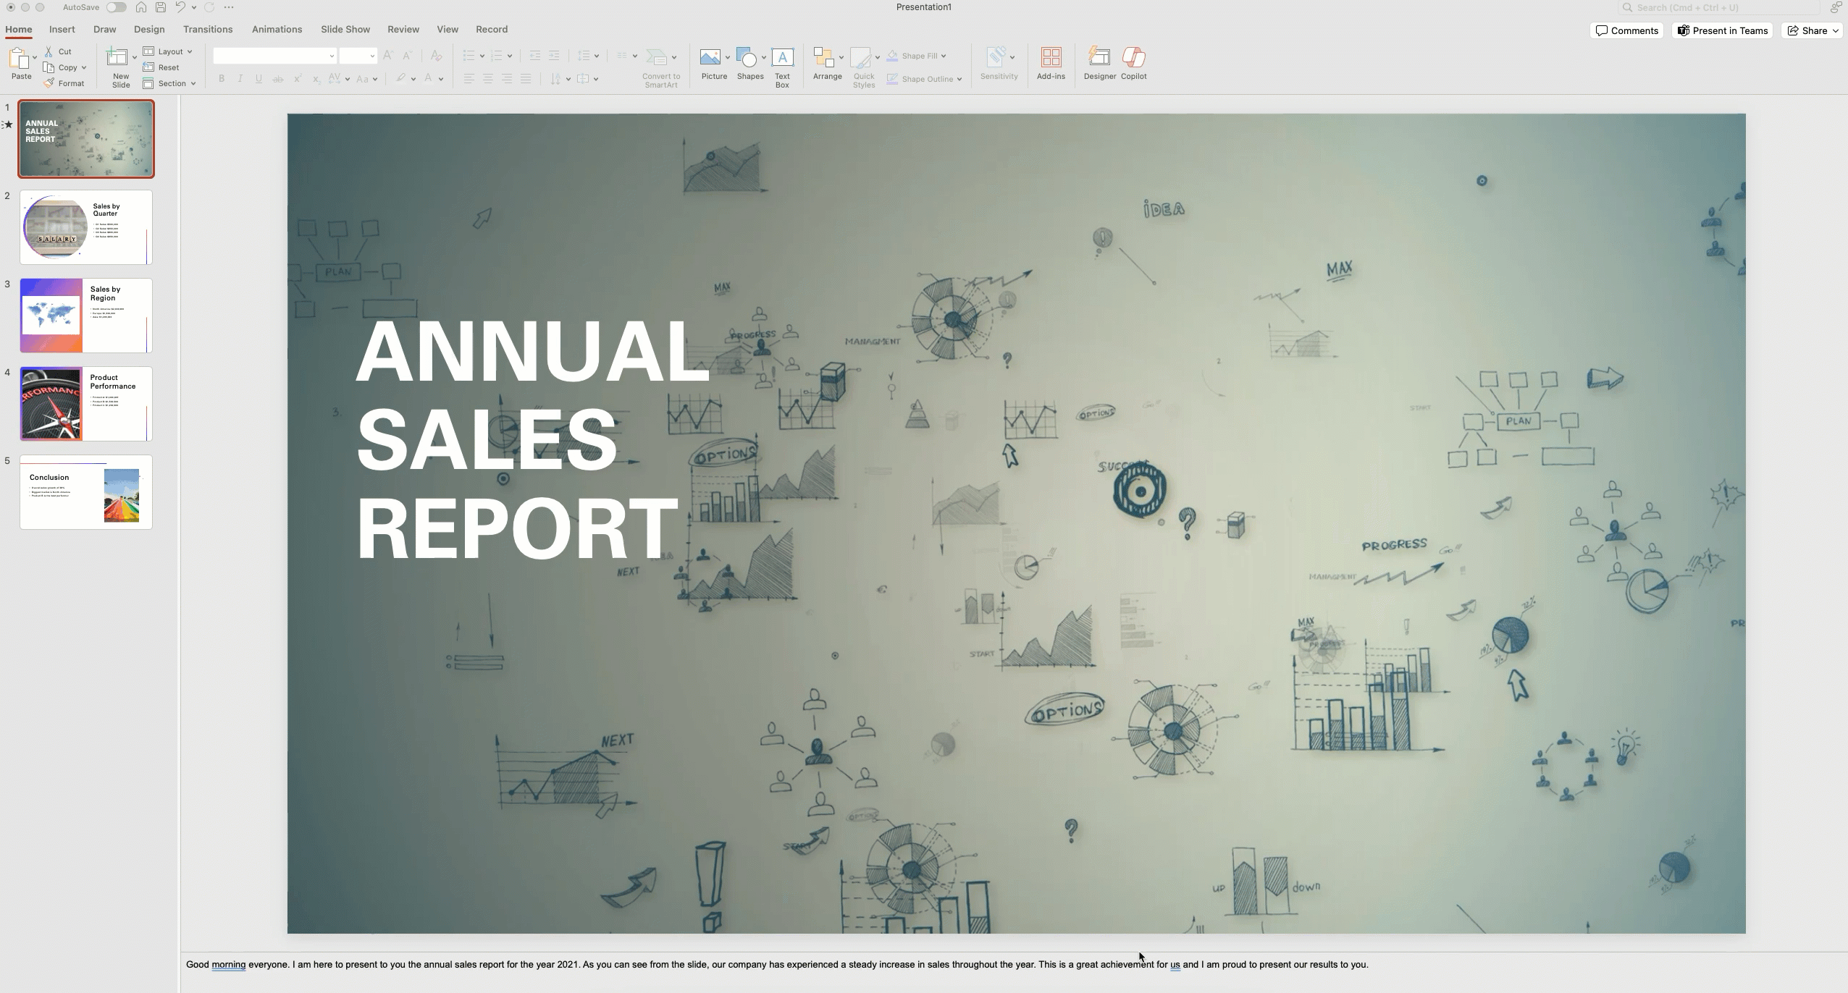This screenshot has height=993, width=1848.
Task: Open the text highlight color picker
Action: (413, 79)
